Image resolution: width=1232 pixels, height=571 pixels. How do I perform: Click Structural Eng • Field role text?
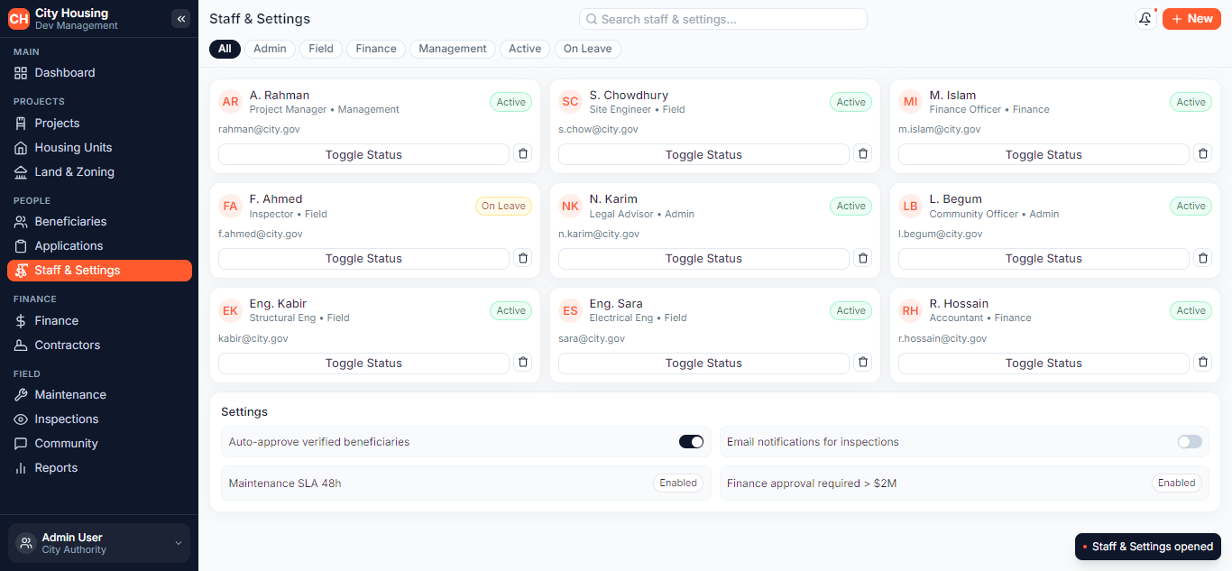pos(299,318)
